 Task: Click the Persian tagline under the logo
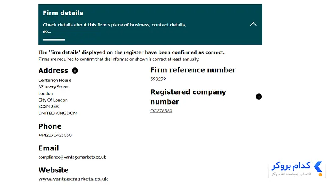click(291, 174)
